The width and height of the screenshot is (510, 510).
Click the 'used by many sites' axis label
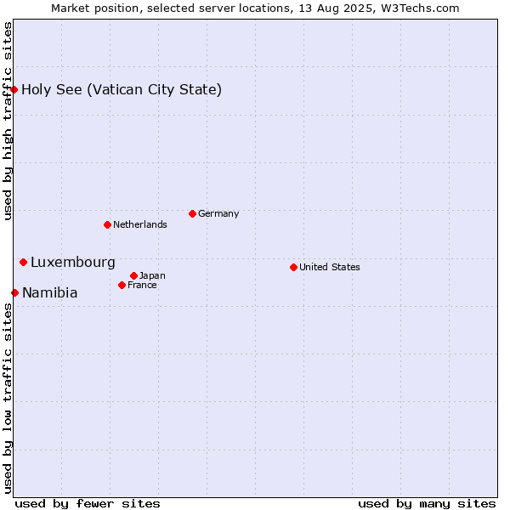pos(427,504)
